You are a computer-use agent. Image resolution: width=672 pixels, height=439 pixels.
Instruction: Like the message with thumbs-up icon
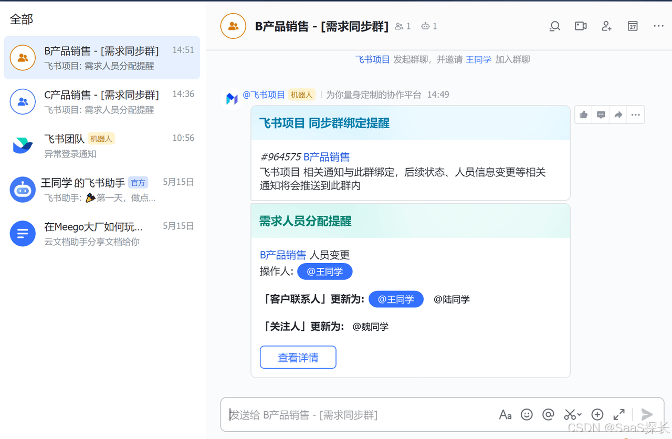click(x=584, y=115)
